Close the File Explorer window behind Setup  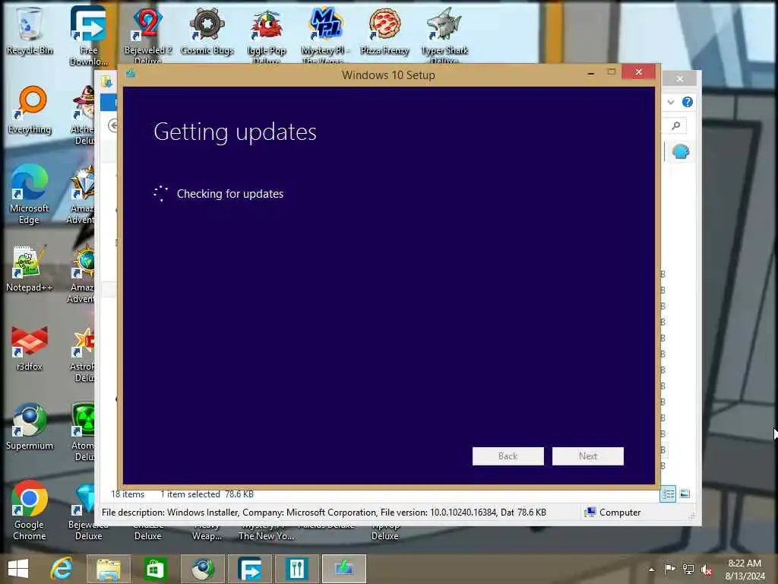[x=680, y=78]
